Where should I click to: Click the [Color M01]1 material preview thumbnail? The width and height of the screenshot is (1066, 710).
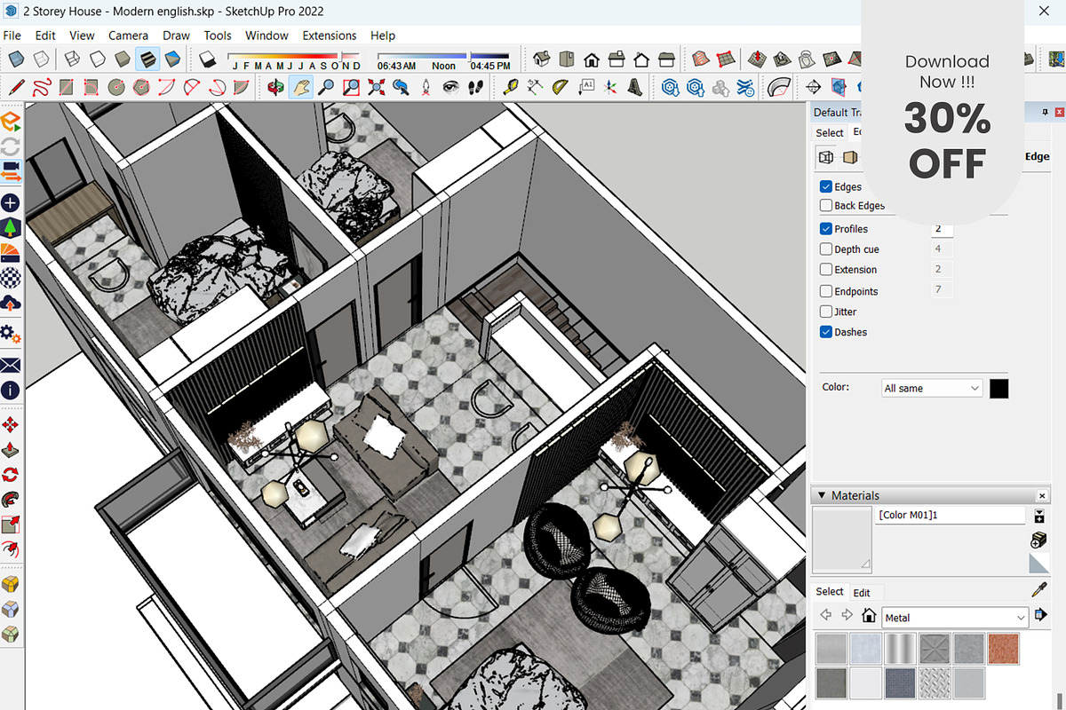(842, 540)
